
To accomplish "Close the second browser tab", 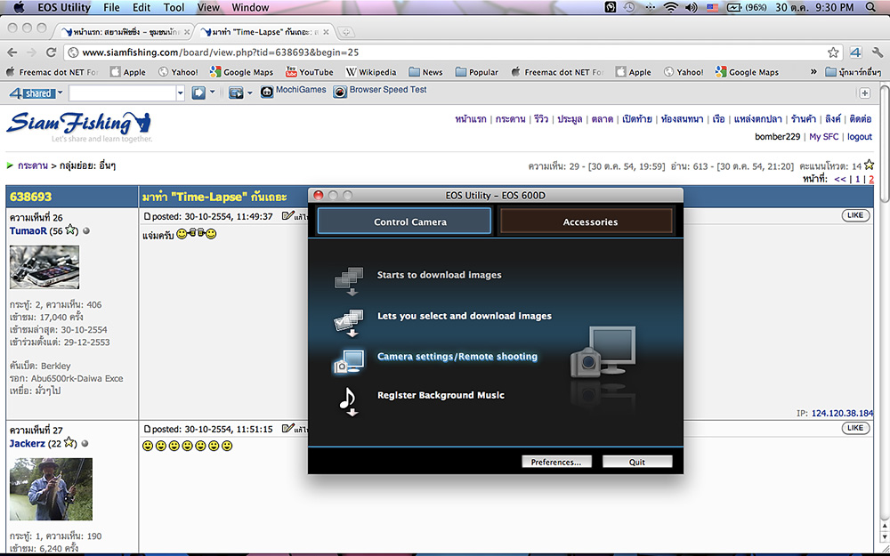I will (x=325, y=32).
